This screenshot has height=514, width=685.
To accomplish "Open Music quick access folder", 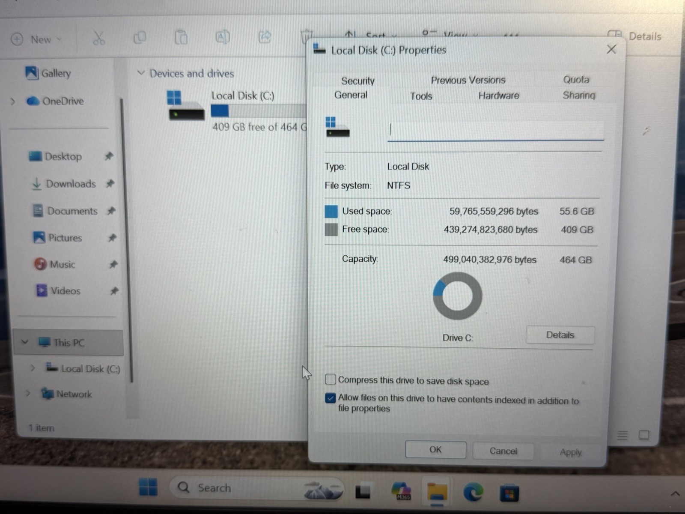I will [55, 264].
